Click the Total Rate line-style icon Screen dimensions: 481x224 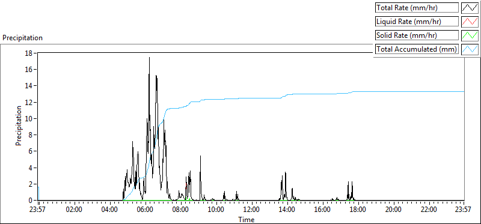click(470, 8)
